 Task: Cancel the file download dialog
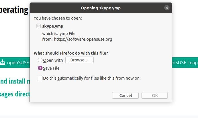[x=125, y=96]
